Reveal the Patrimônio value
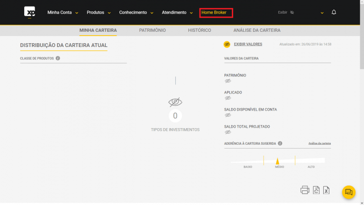364x205 pixels. click(x=227, y=81)
